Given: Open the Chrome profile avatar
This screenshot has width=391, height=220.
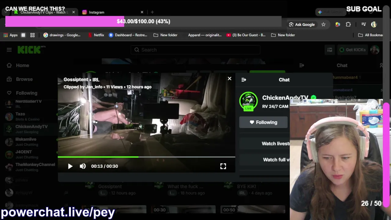Looking at the screenshot, I should [x=374, y=24].
